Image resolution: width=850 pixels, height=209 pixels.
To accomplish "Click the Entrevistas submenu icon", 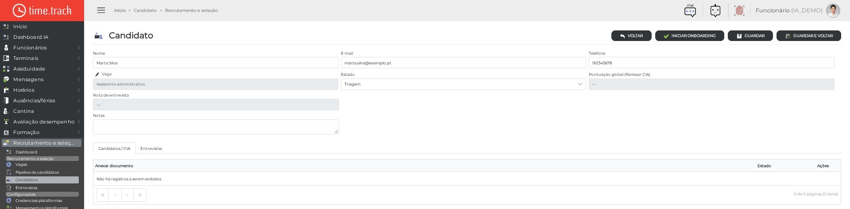I will pos(9,188).
